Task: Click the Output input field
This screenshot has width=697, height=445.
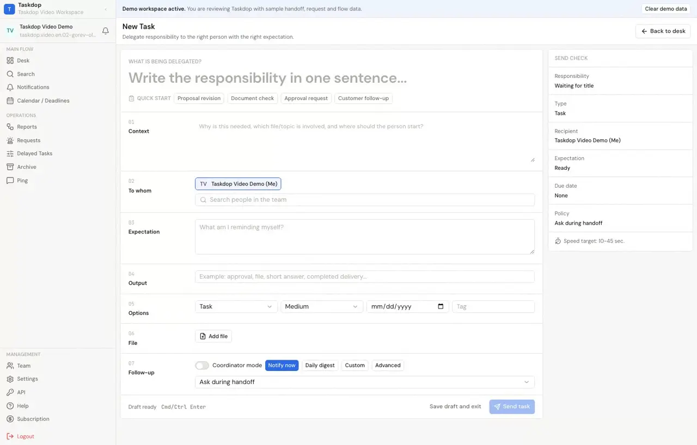Action: point(365,276)
